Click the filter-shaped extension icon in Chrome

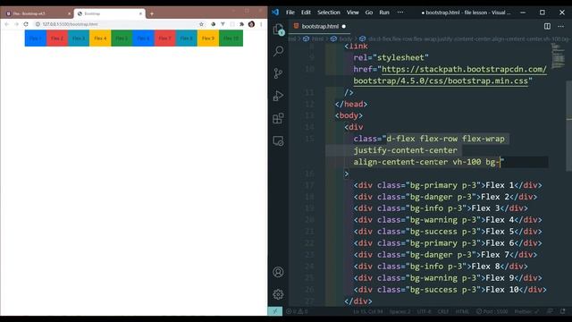click(223, 24)
